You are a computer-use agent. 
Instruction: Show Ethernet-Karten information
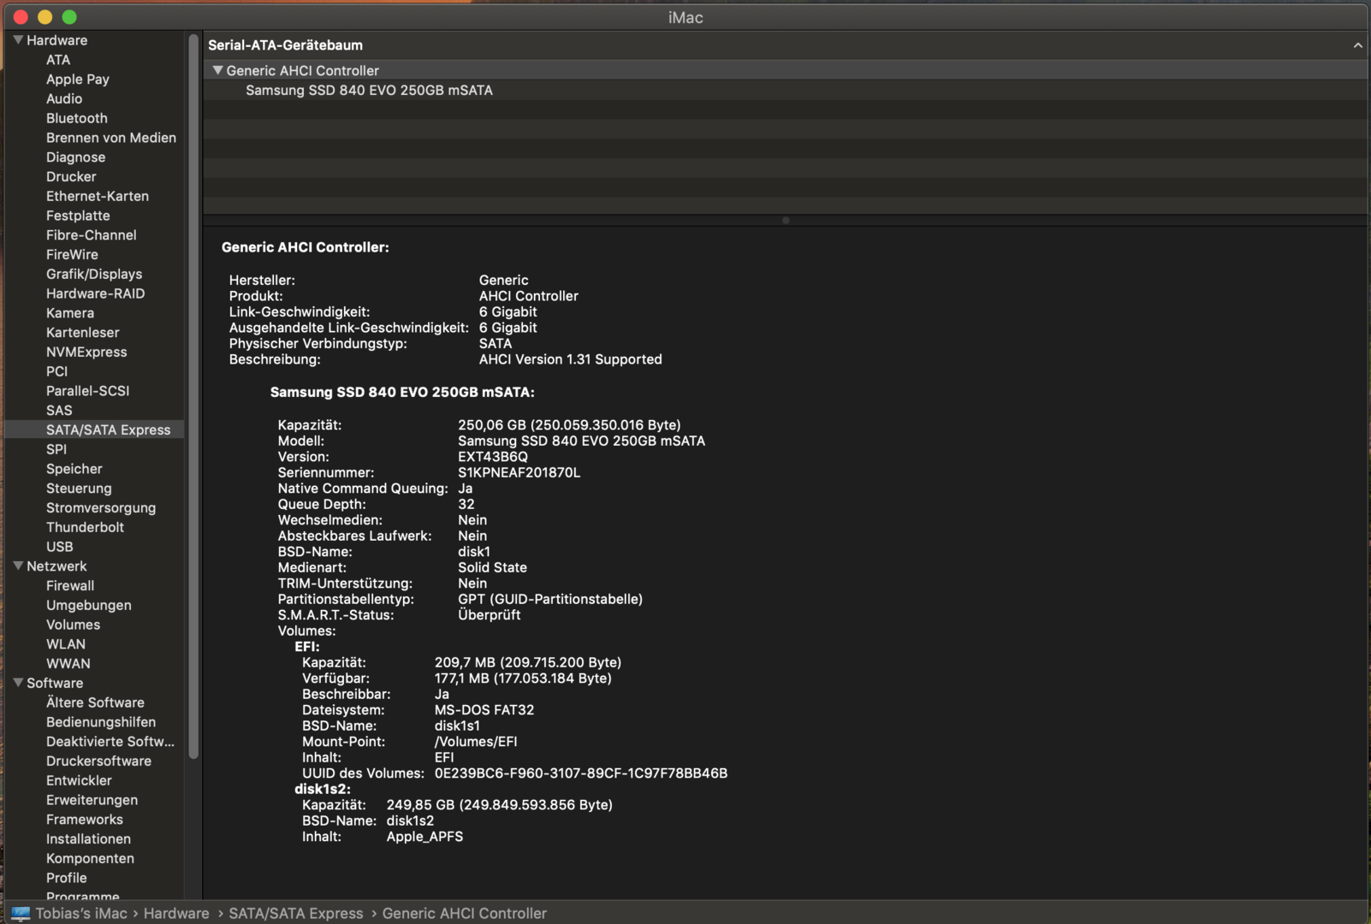click(98, 196)
